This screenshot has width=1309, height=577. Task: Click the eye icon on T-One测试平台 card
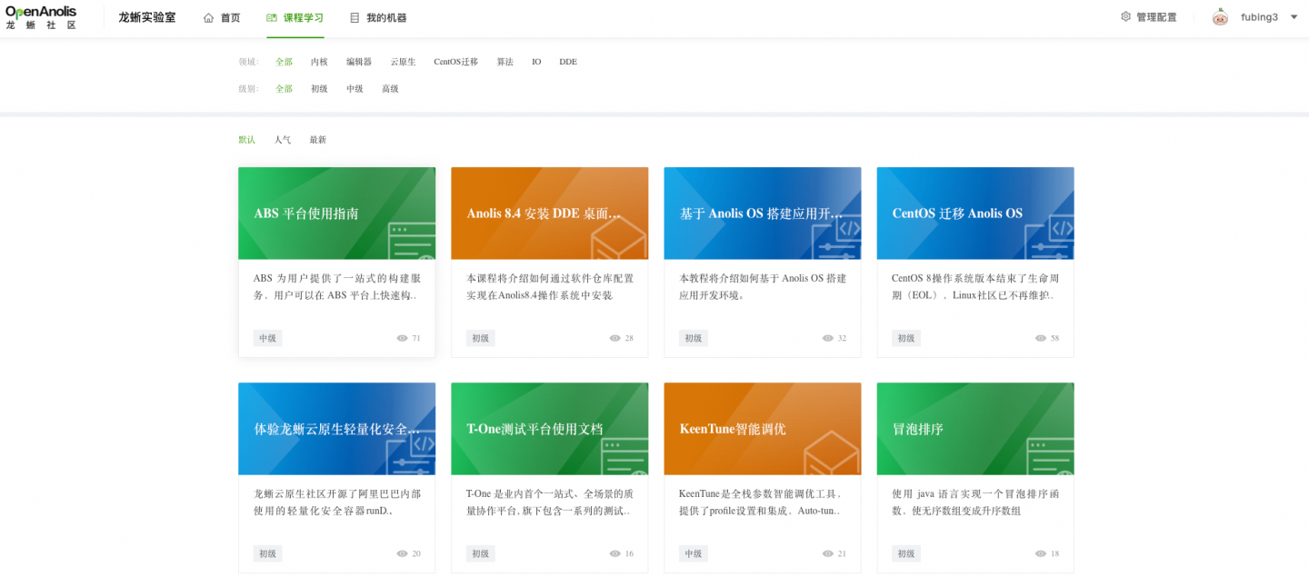coord(615,553)
